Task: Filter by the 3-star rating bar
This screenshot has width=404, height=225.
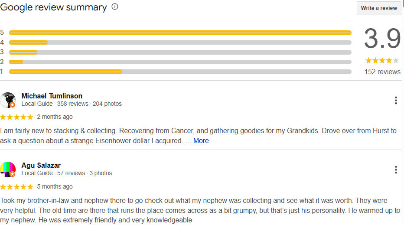Action: click(180, 52)
